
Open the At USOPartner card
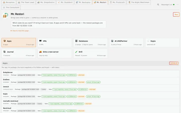(x=126, y=42)
